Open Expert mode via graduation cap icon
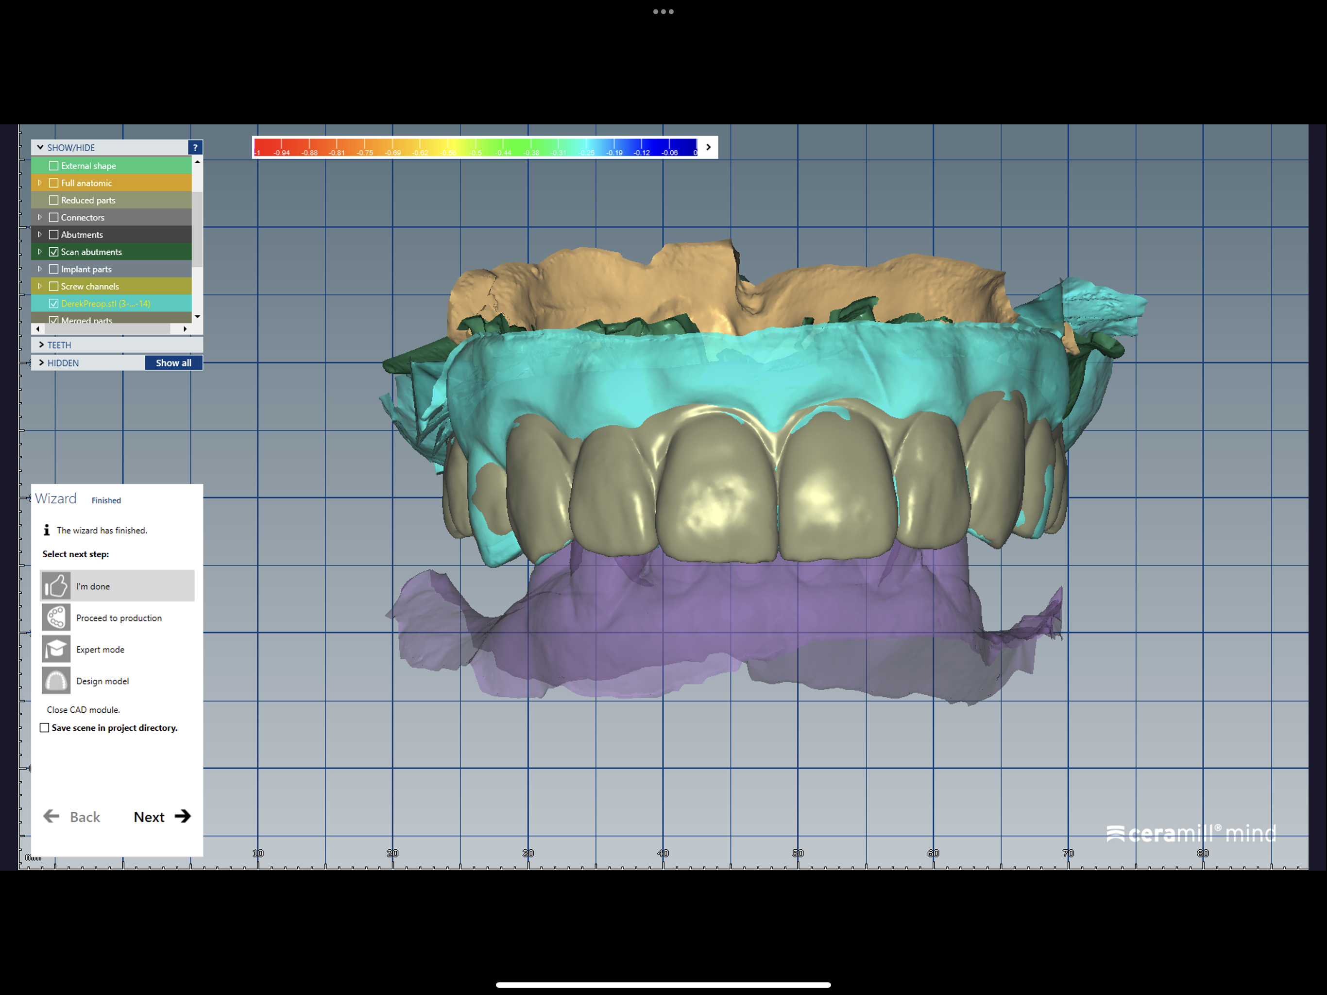The image size is (1327, 995). point(55,650)
